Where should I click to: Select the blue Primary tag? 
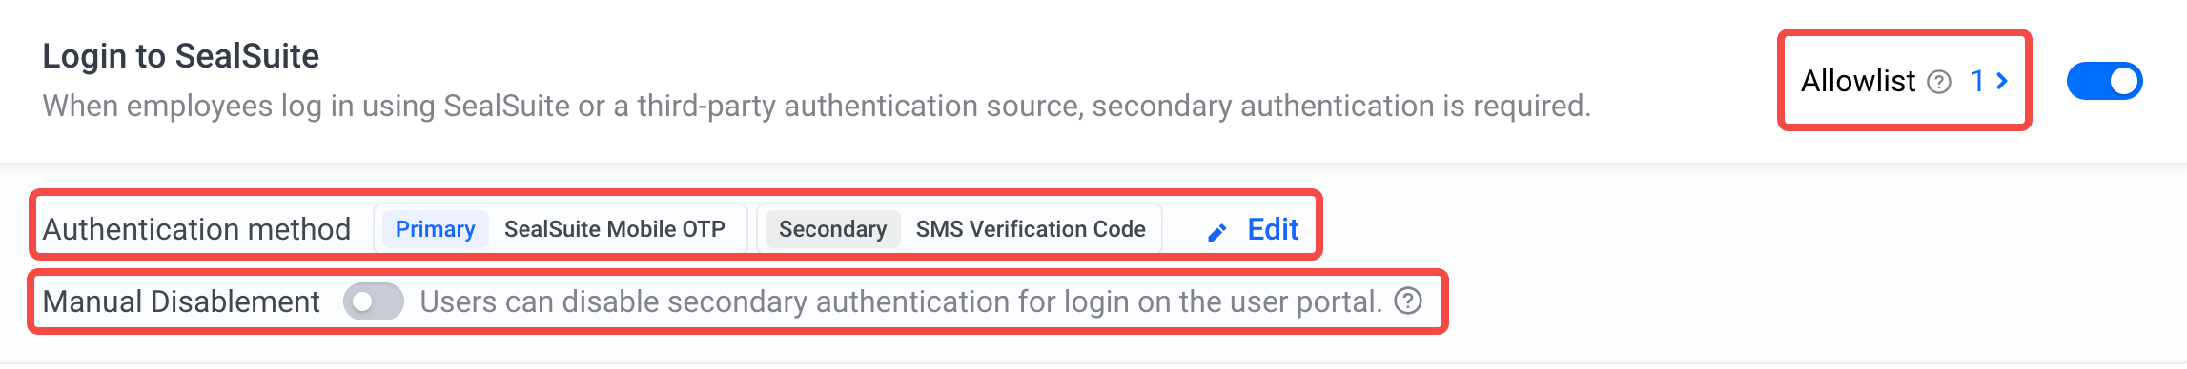pos(435,229)
